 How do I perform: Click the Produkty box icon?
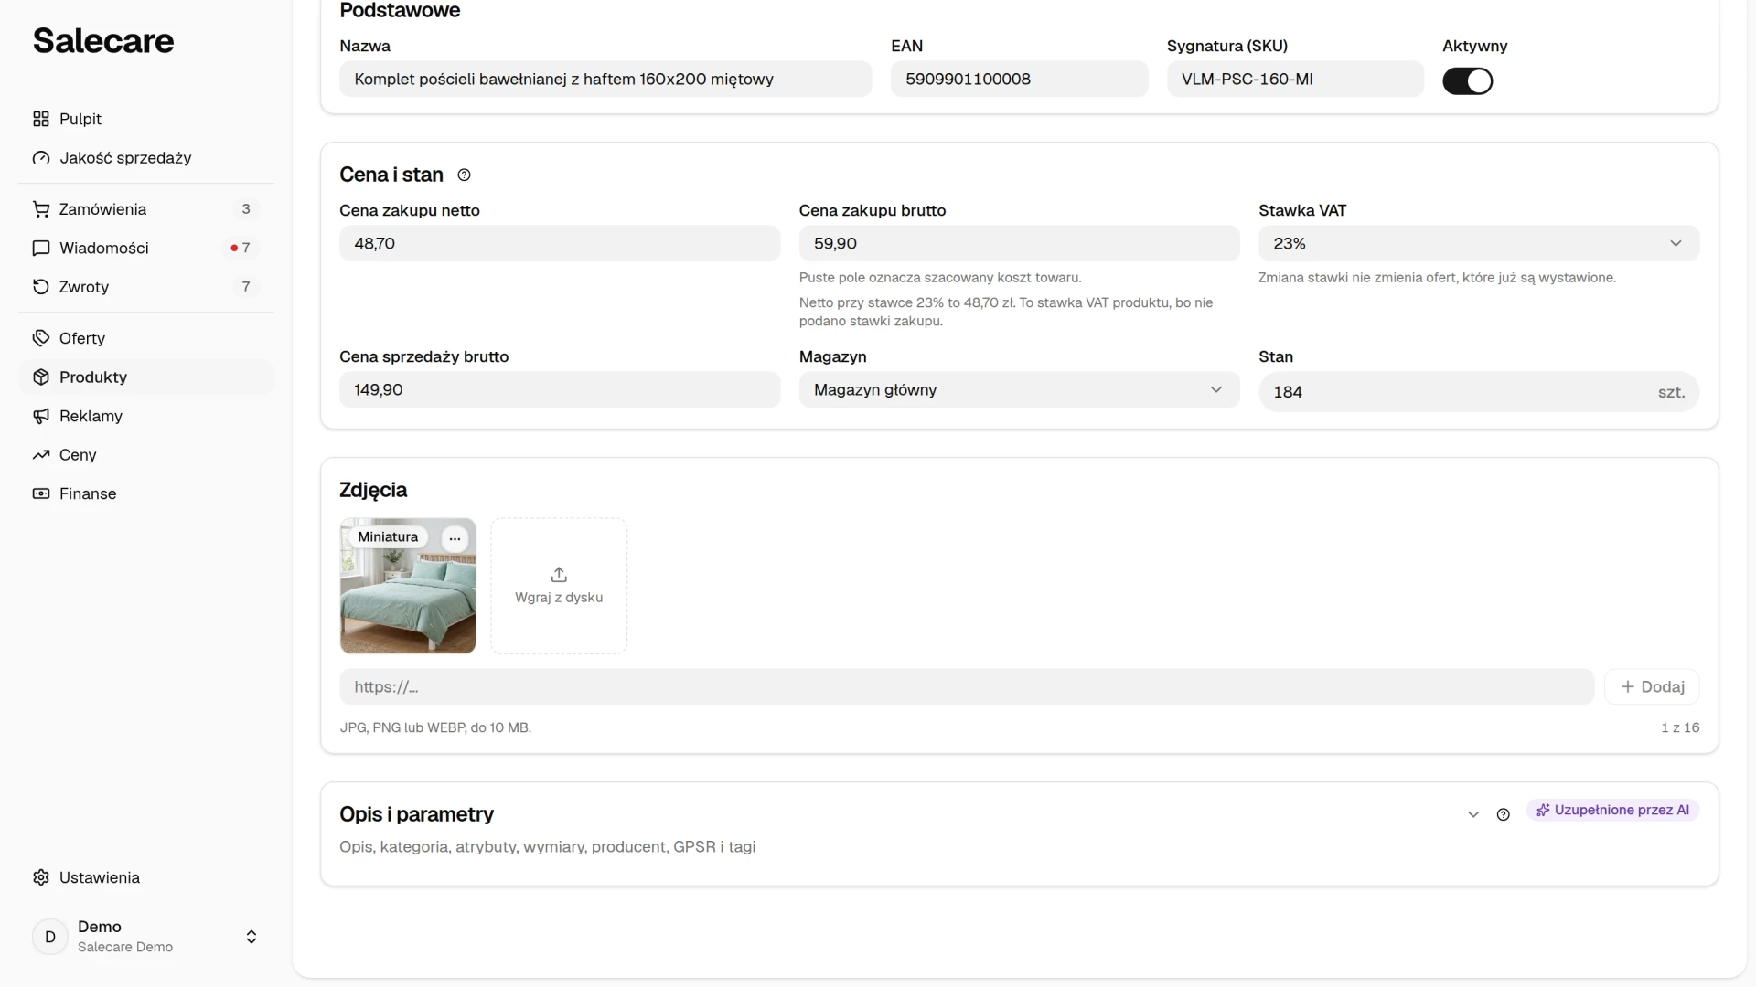41,377
